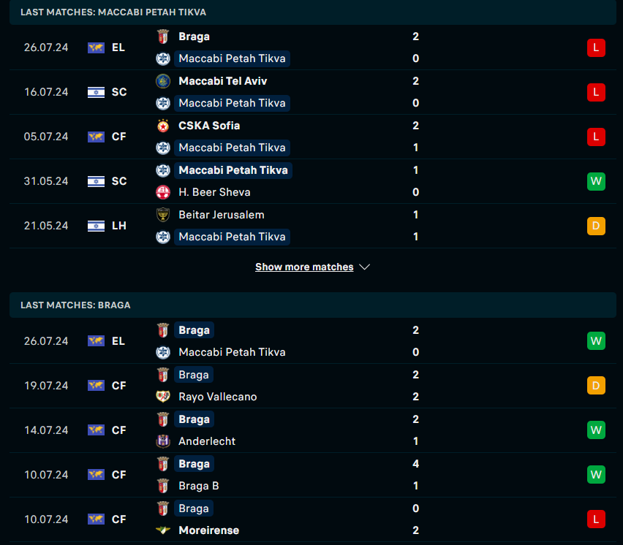
Task: Click world flag on 14.07.24 CF match
Action: pos(96,430)
